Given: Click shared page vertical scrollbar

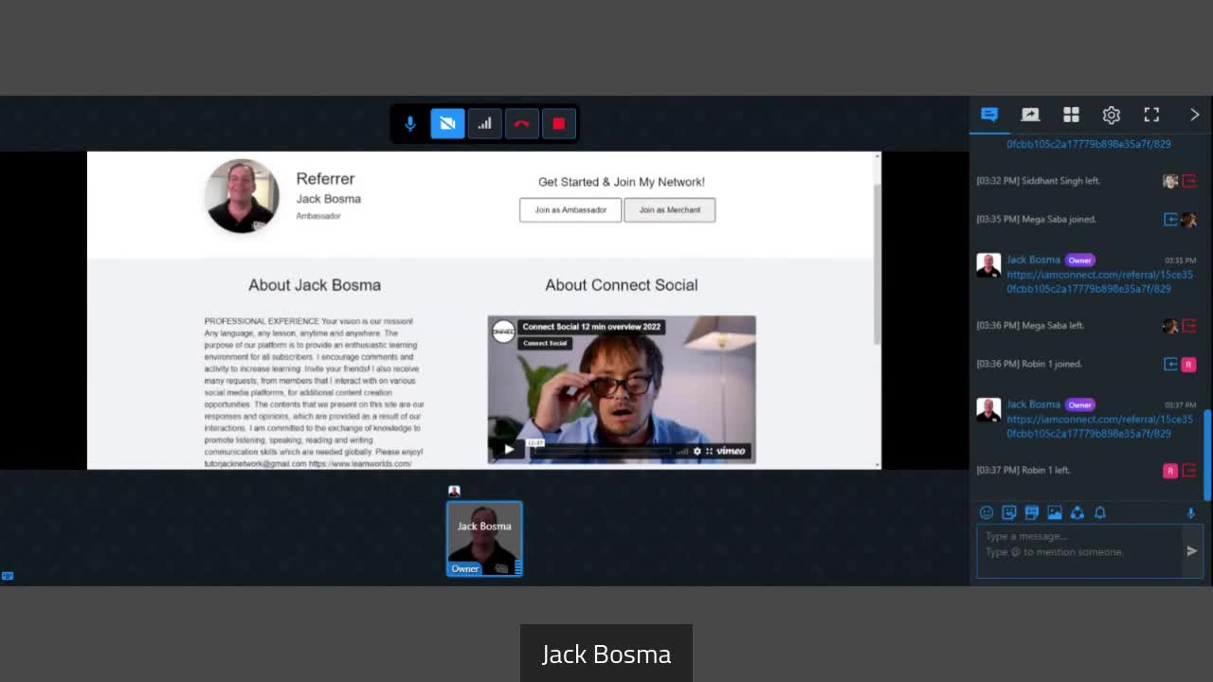Looking at the screenshot, I should click(877, 265).
